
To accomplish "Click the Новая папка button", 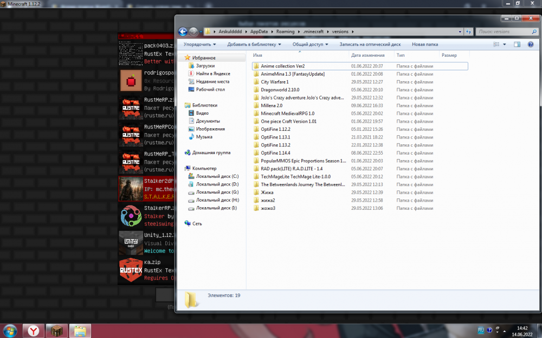I will [425, 44].
